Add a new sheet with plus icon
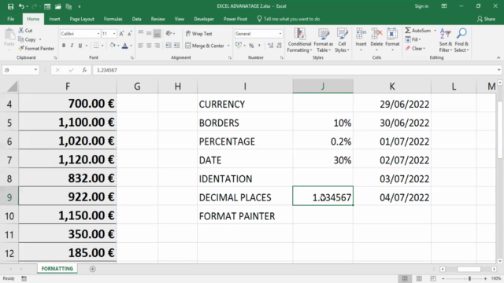 point(93,269)
